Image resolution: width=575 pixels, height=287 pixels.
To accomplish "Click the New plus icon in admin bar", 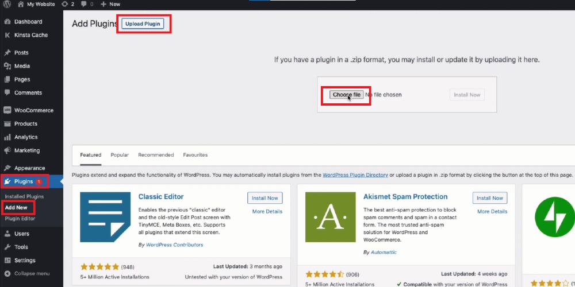I will pyautogui.click(x=103, y=4).
